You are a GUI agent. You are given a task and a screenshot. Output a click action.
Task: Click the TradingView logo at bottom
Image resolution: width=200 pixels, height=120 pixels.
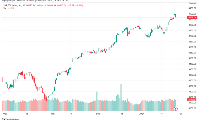[x=11, y=119]
